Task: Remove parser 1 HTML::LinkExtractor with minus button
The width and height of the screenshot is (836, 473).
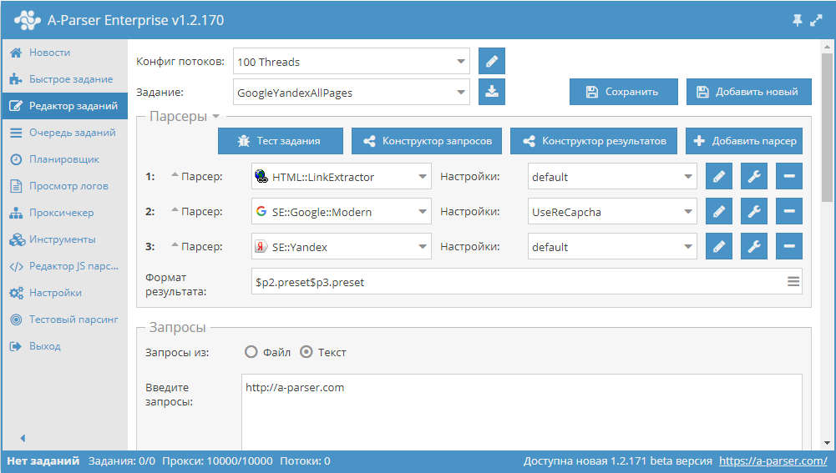Action: [789, 176]
